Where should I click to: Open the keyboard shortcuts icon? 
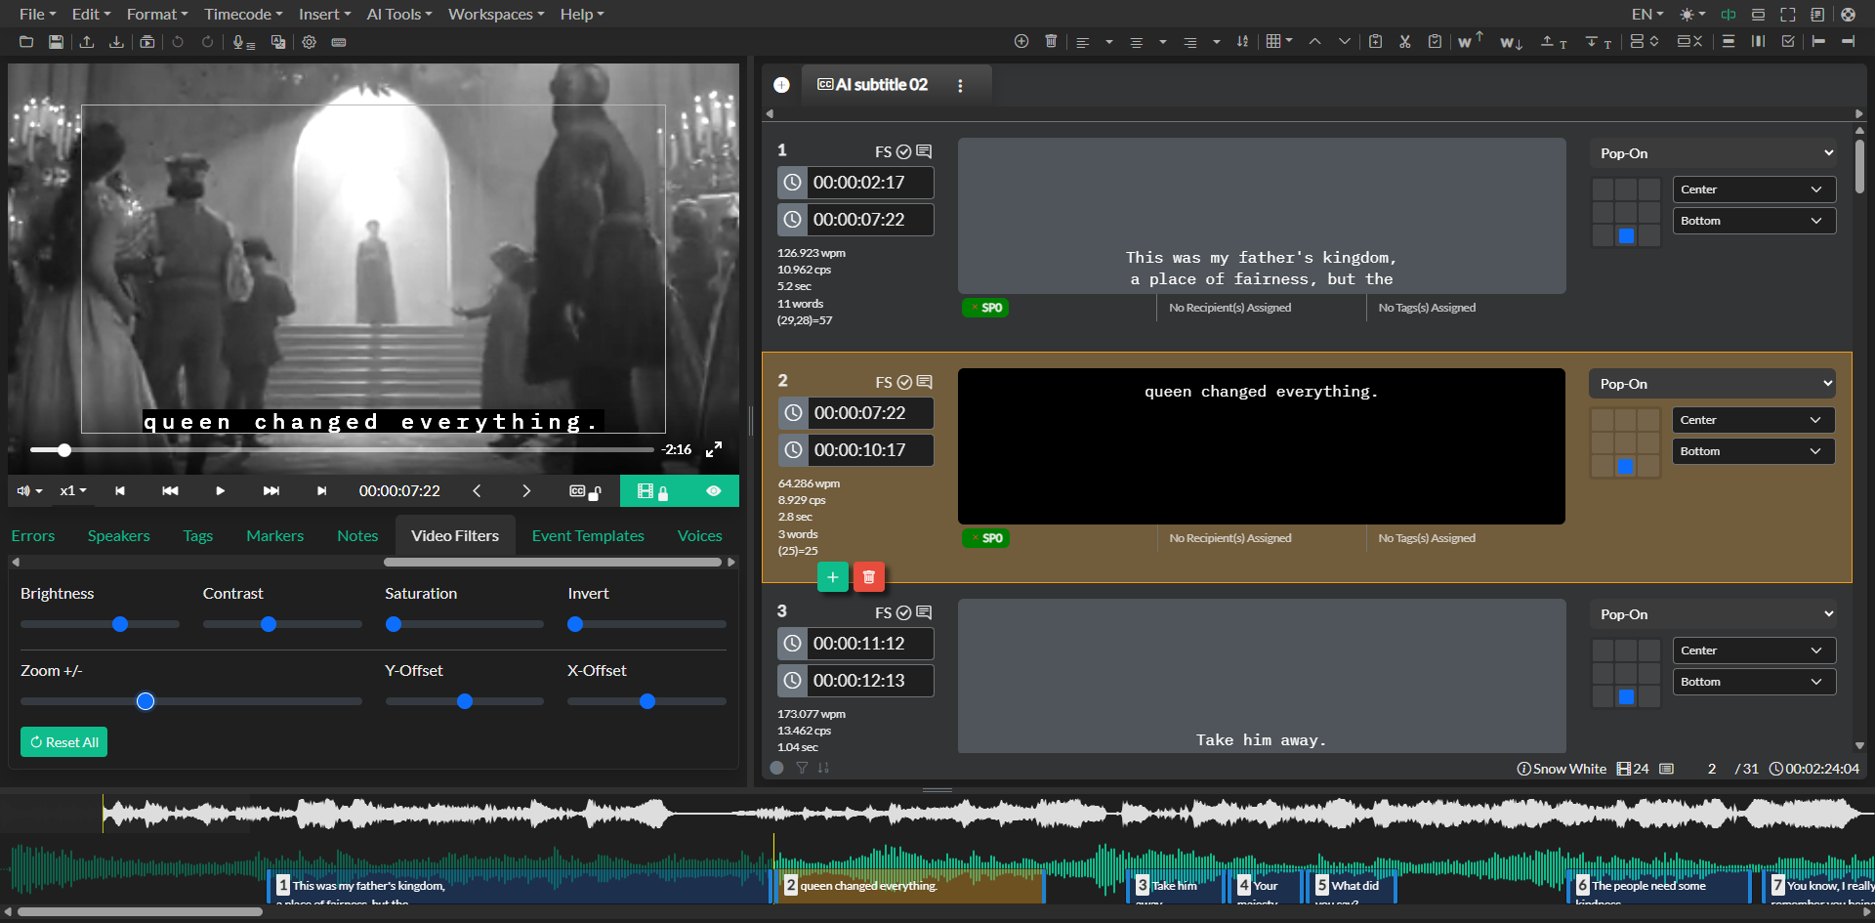coord(339,42)
